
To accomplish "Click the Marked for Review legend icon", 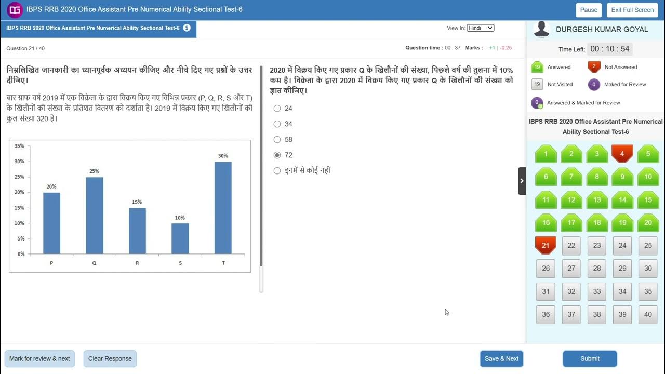I will click(x=594, y=84).
